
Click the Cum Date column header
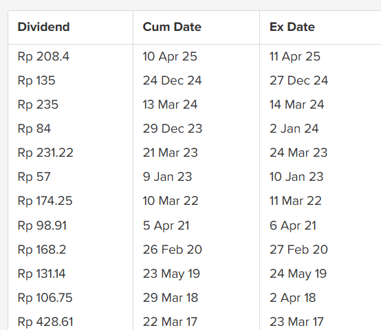[172, 27]
